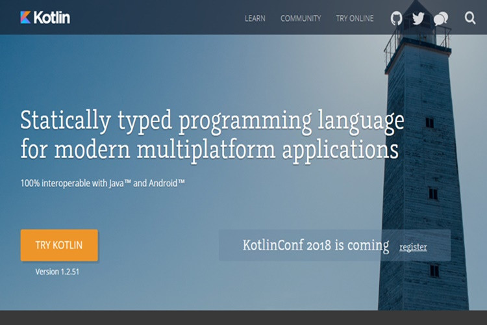Click the word Android in the subtitle
Viewport: 487px width, 325px height.
point(163,183)
